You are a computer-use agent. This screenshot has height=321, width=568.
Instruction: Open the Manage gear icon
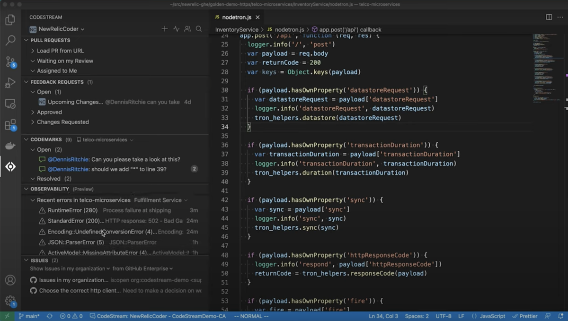click(x=10, y=301)
